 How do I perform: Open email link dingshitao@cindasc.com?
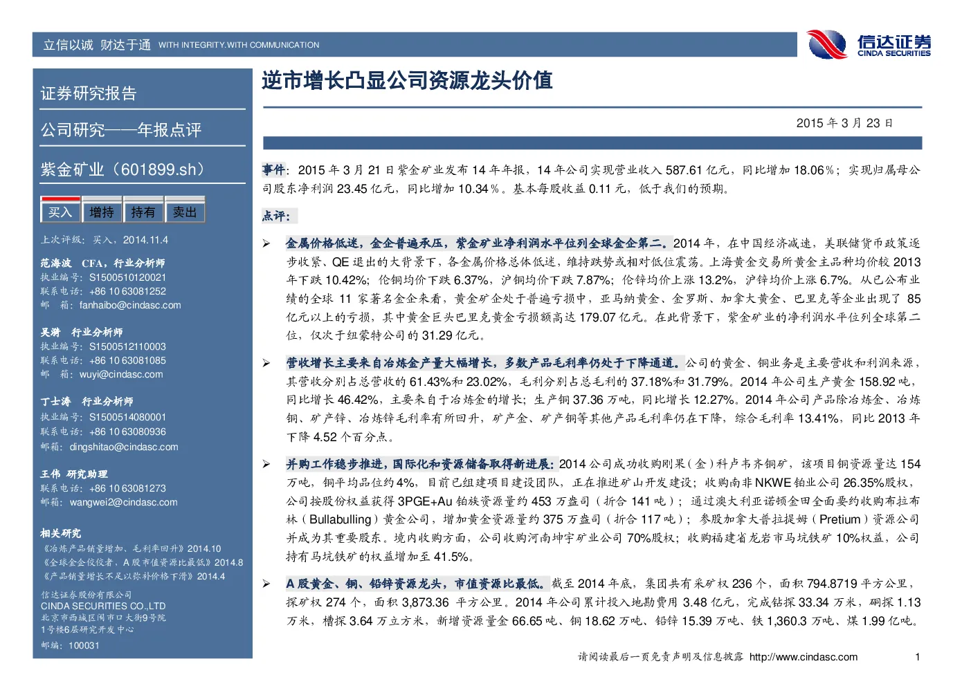(x=124, y=447)
